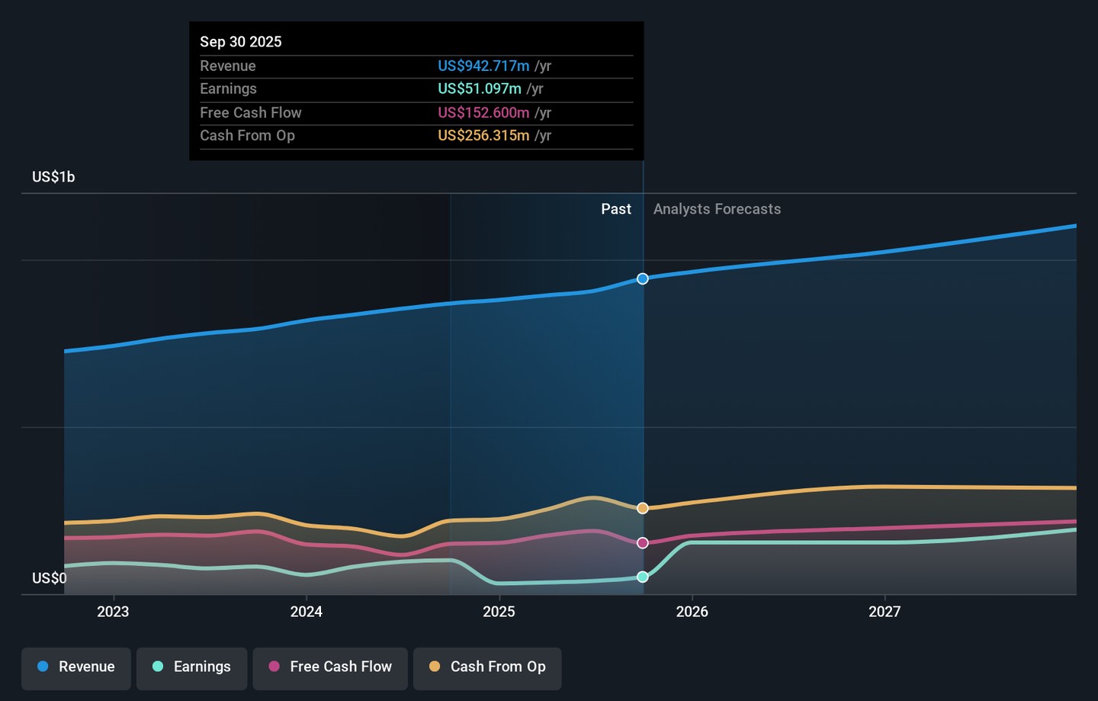Click the orange Cash From Op legend dot
Viewport: 1098px width, 701px height.
tap(435, 667)
